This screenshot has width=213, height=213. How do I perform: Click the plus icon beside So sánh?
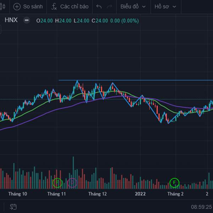(17, 7)
